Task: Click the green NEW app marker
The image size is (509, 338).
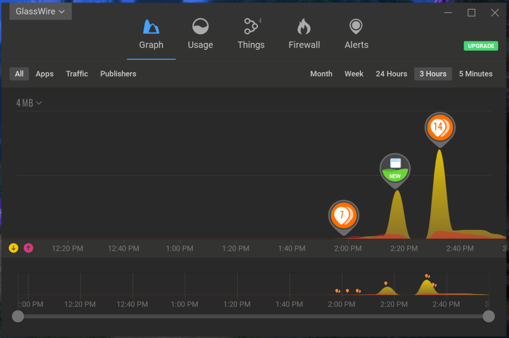Action: coord(395,169)
